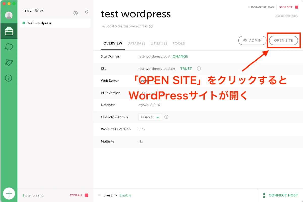Click the cloud backups icon in sidebar

pos(9,47)
